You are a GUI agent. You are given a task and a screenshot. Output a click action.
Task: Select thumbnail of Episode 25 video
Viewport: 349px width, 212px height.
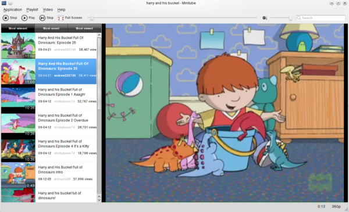click(x=18, y=45)
